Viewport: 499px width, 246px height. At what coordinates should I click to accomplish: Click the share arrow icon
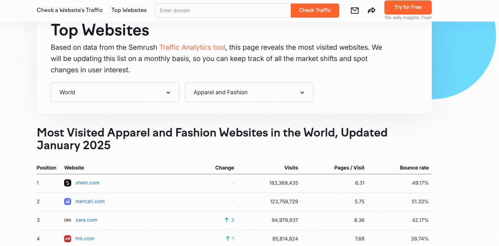pos(371,11)
